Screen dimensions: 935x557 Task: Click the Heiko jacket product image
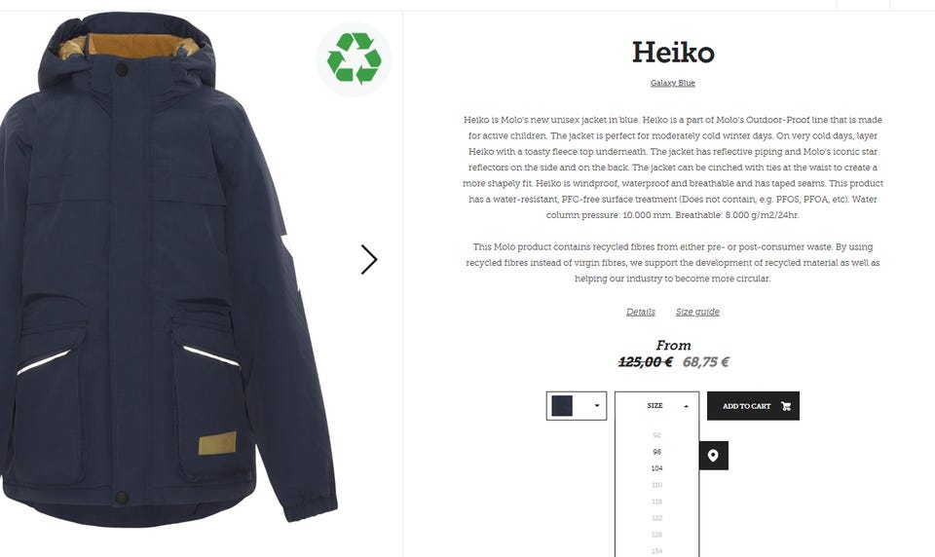[x=167, y=269]
